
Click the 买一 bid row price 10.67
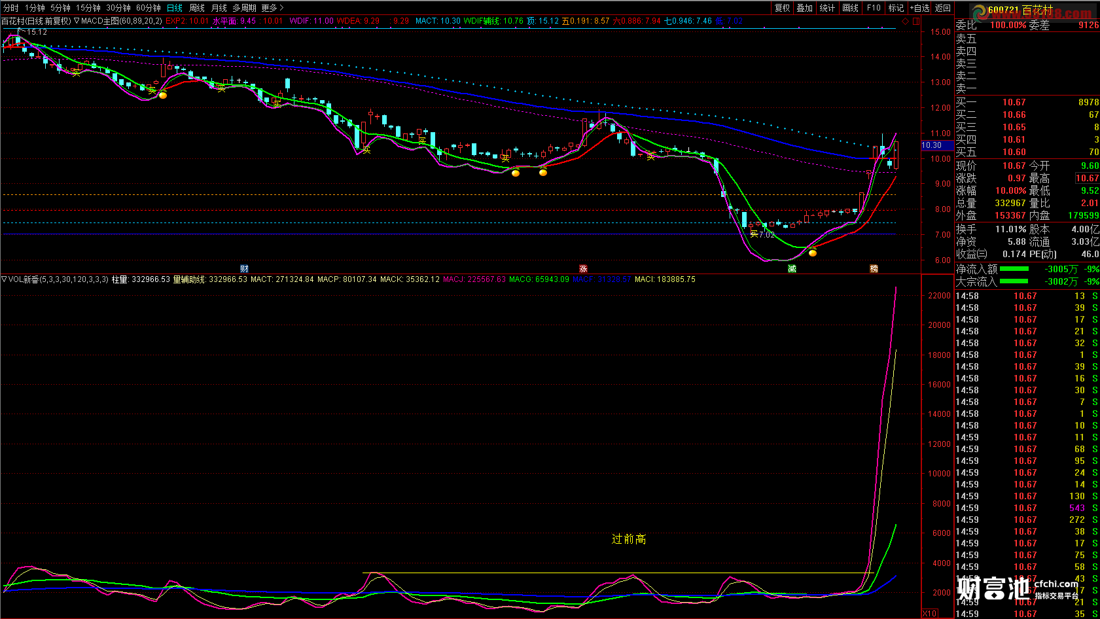[x=1014, y=102]
